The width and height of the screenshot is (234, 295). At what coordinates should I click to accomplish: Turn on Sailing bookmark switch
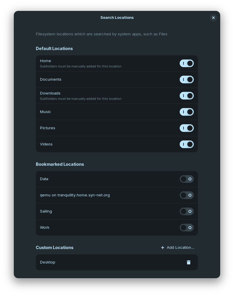coord(187,211)
